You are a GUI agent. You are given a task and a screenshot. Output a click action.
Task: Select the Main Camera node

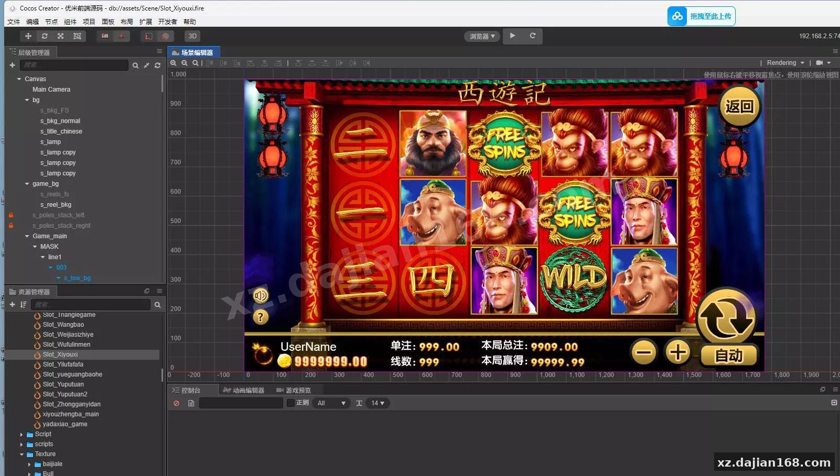pyautogui.click(x=51, y=90)
